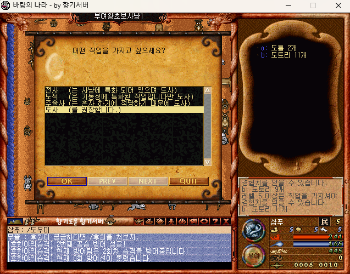Click the list scroll down arrow
Image resolution: width=350 pixels, height=274 pixels.
pyautogui.click(x=207, y=162)
